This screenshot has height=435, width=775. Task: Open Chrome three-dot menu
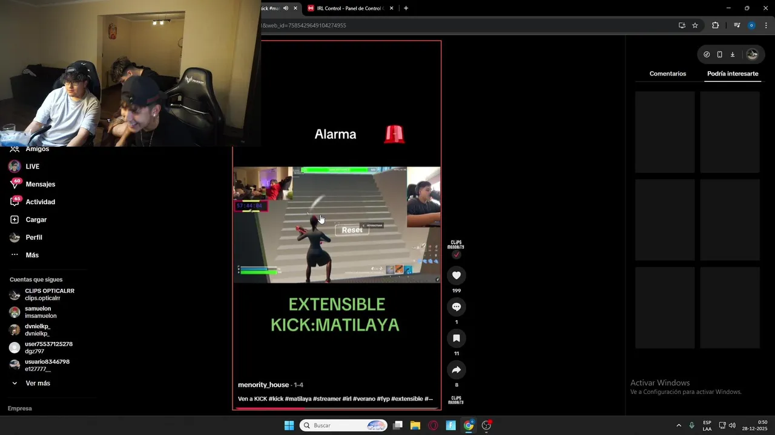[x=766, y=25]
